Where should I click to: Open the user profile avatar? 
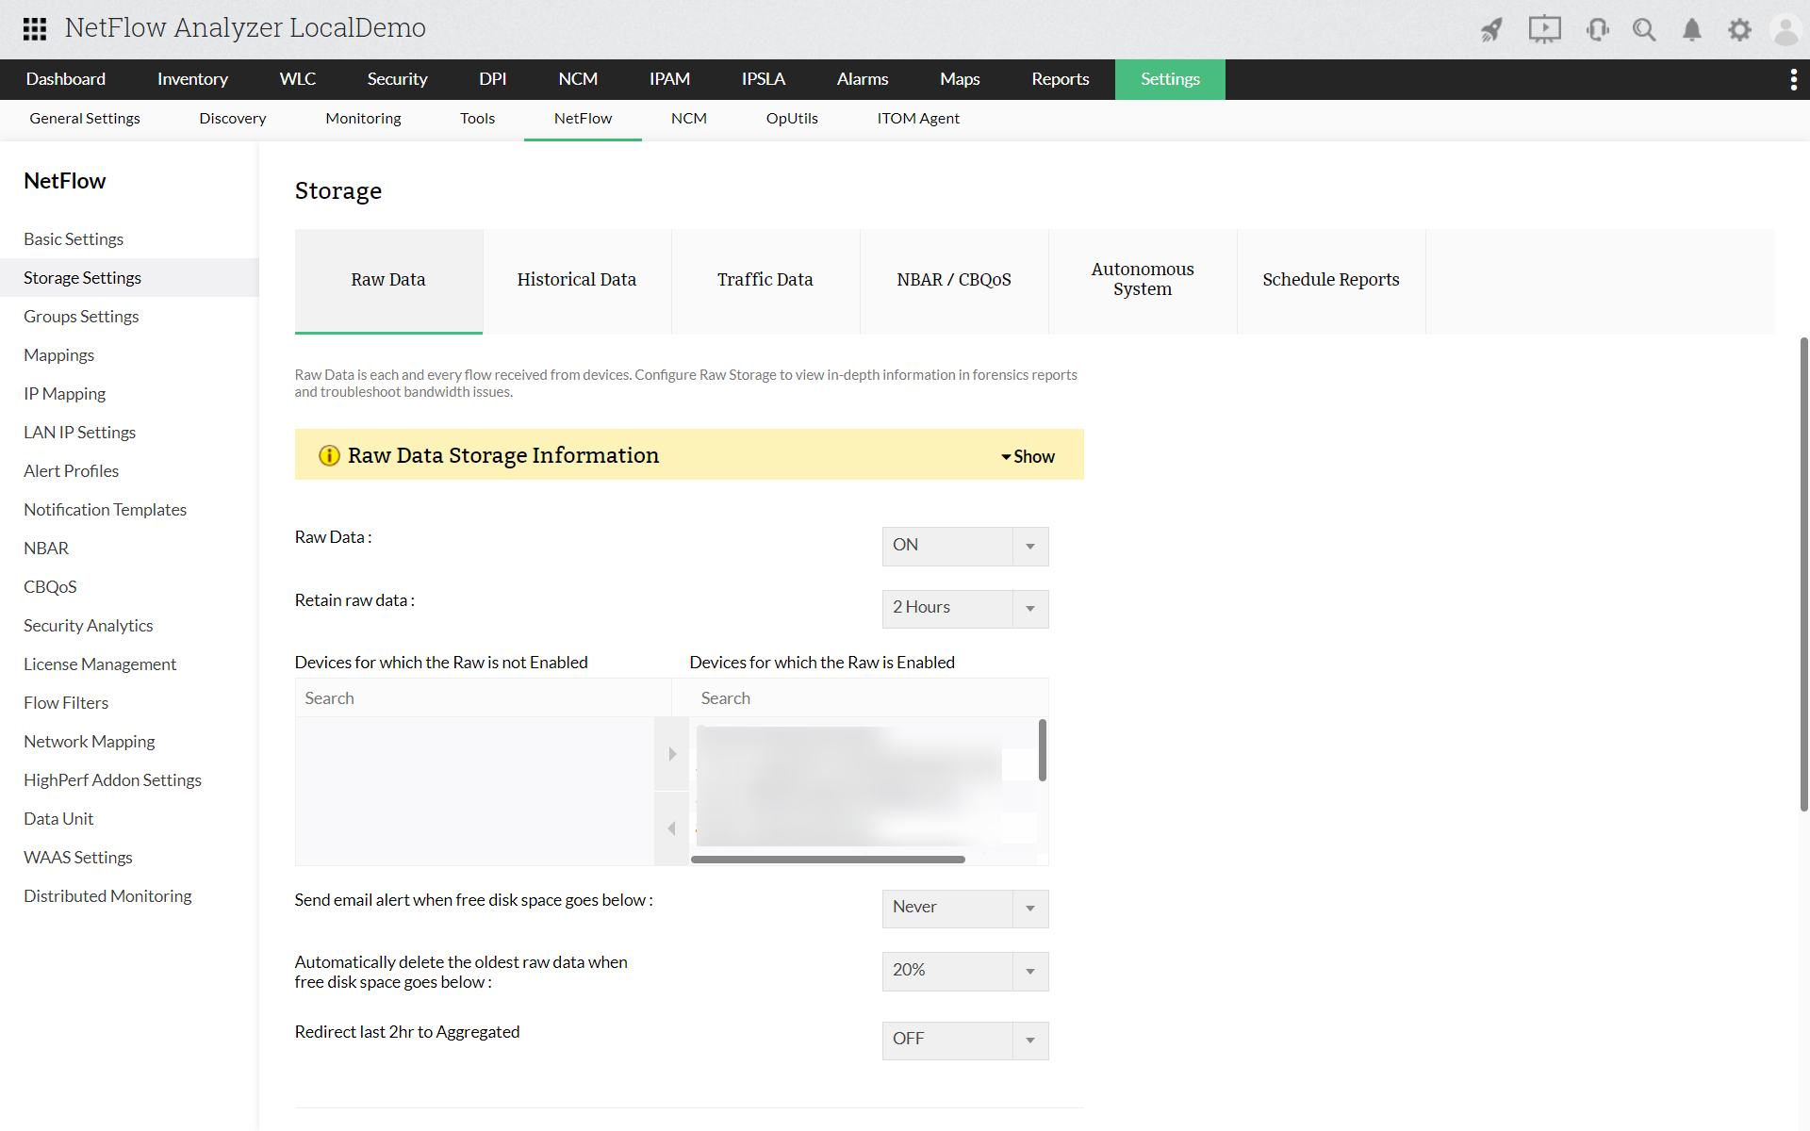[x=1785, y=30]
